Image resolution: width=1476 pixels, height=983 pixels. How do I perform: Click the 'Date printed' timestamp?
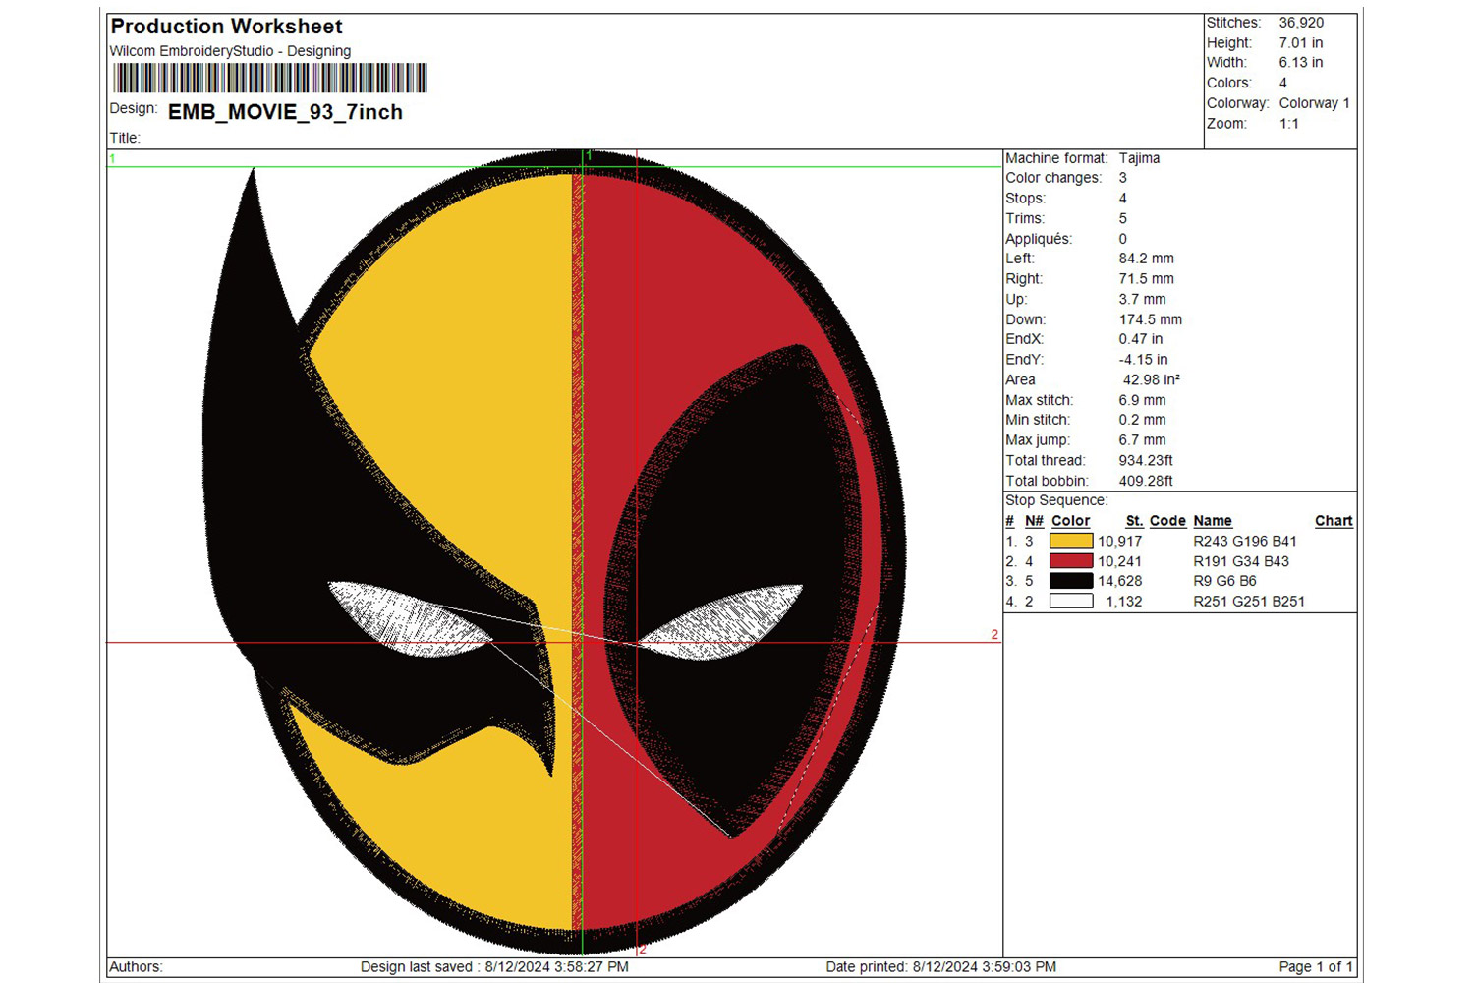[x=940, y=967]
